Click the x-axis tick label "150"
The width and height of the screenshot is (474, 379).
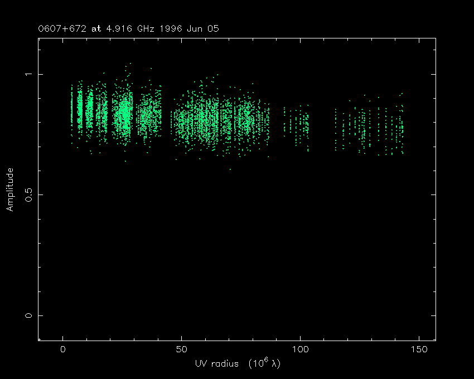pyautogui.click(x=419, y=349)
